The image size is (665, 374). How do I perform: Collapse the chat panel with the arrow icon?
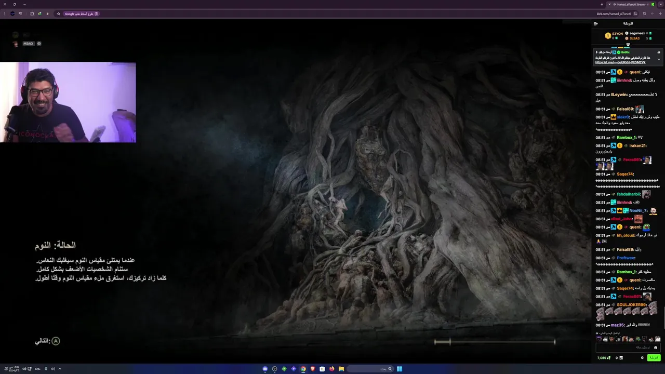pyautogui.click(x=596, y=23)
